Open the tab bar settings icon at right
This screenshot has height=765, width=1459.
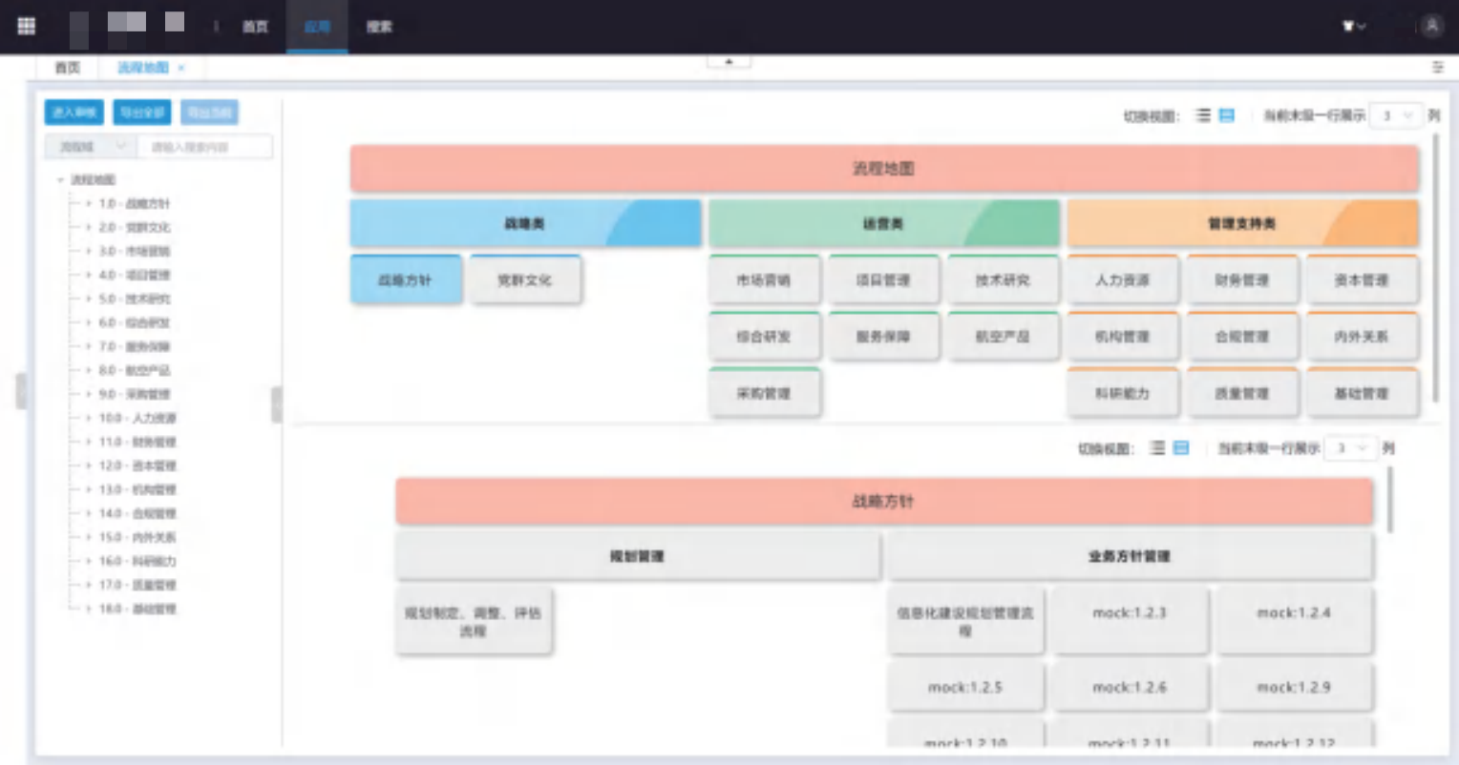[1437, 67]
